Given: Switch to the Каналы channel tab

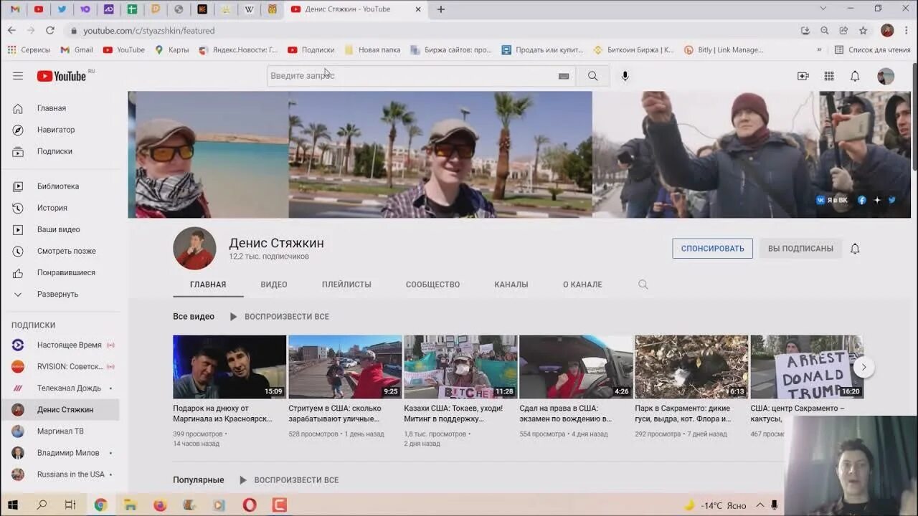Looking at the screenshot, I should point(511,285).
